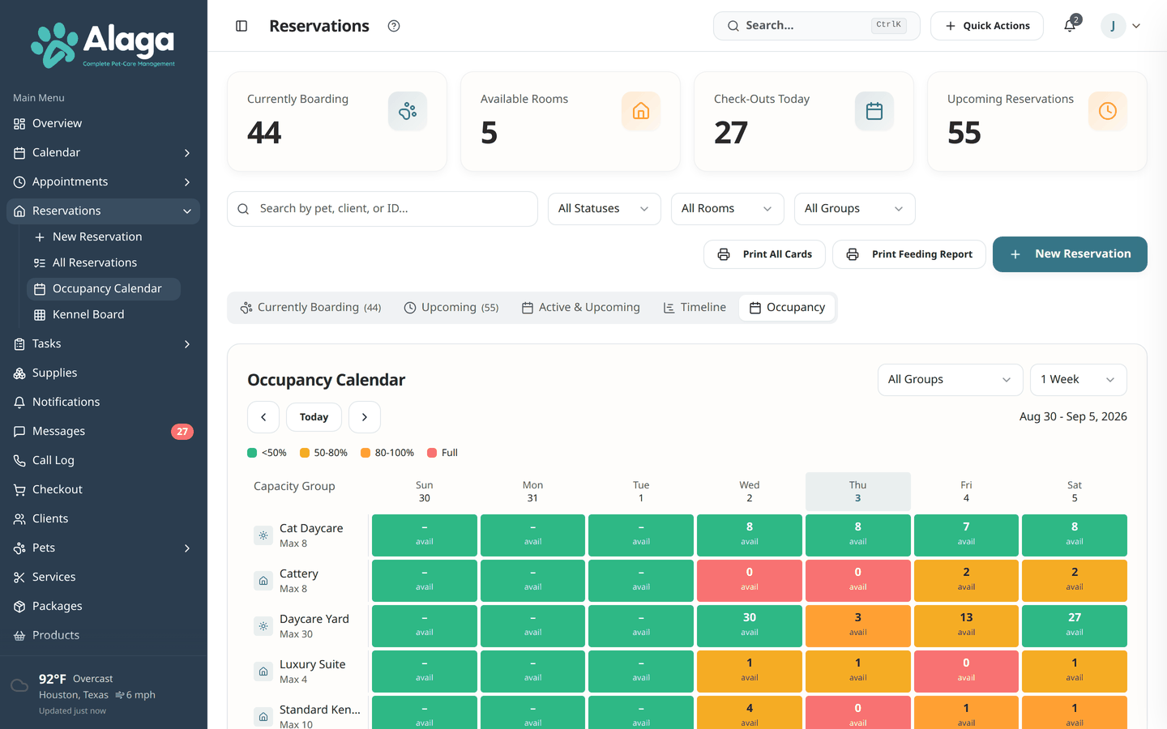Viewport: 1167px width, 729px height.
Task: Open the All Groups filter beside All Rooms
Action: click(855, 209)
